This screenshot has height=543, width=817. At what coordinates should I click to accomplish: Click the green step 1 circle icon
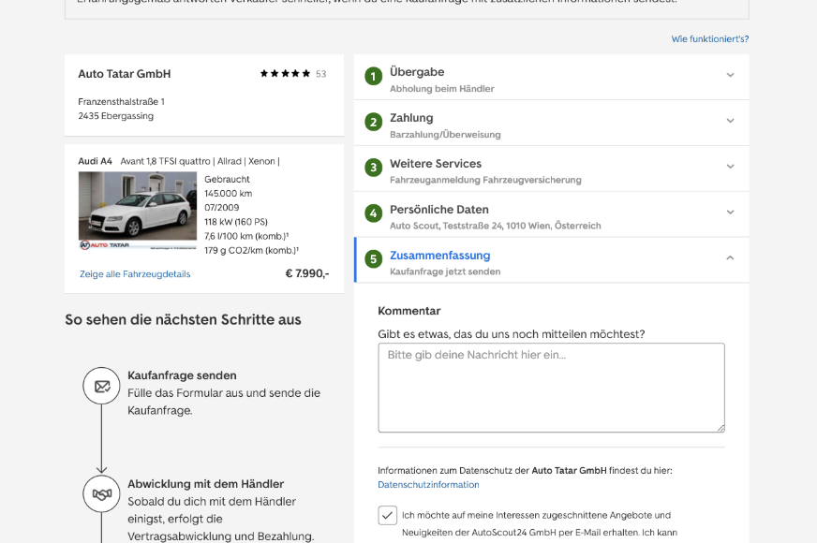click(x=373, y=77)
